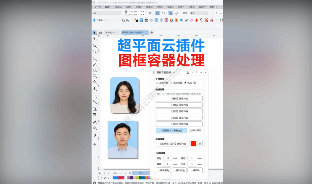
Task: Click the red outline color swatch
Action: [193, 144]
